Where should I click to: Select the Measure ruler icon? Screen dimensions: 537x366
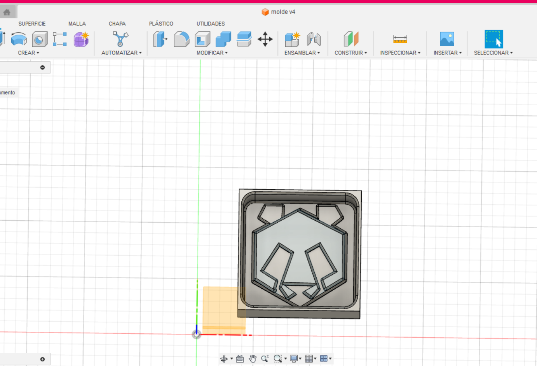400,39
